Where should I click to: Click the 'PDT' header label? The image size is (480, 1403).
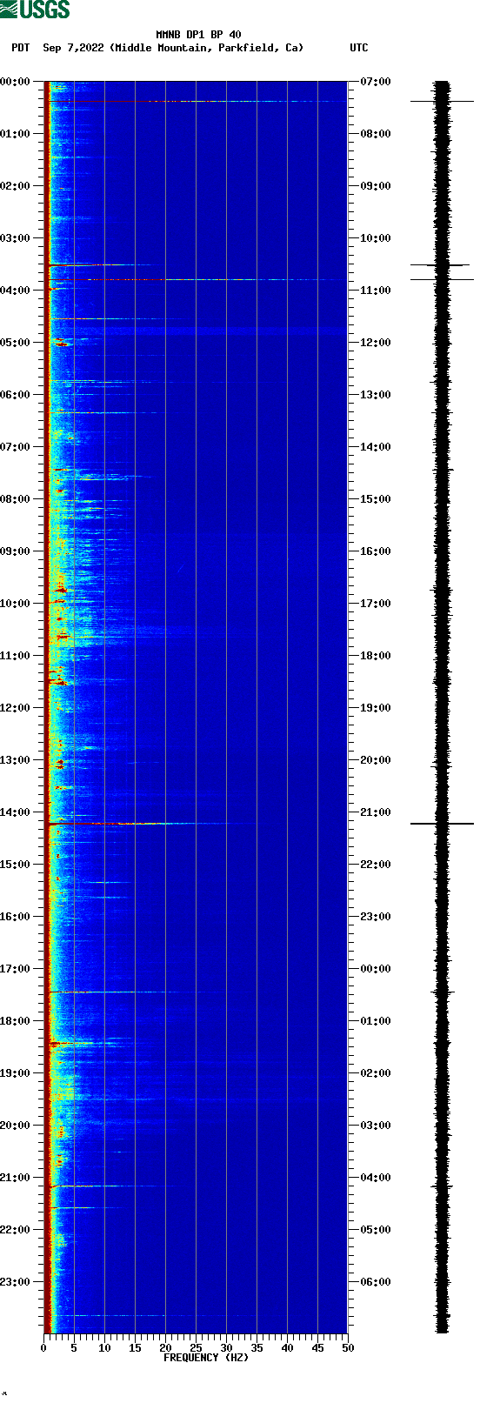(20, 48)
